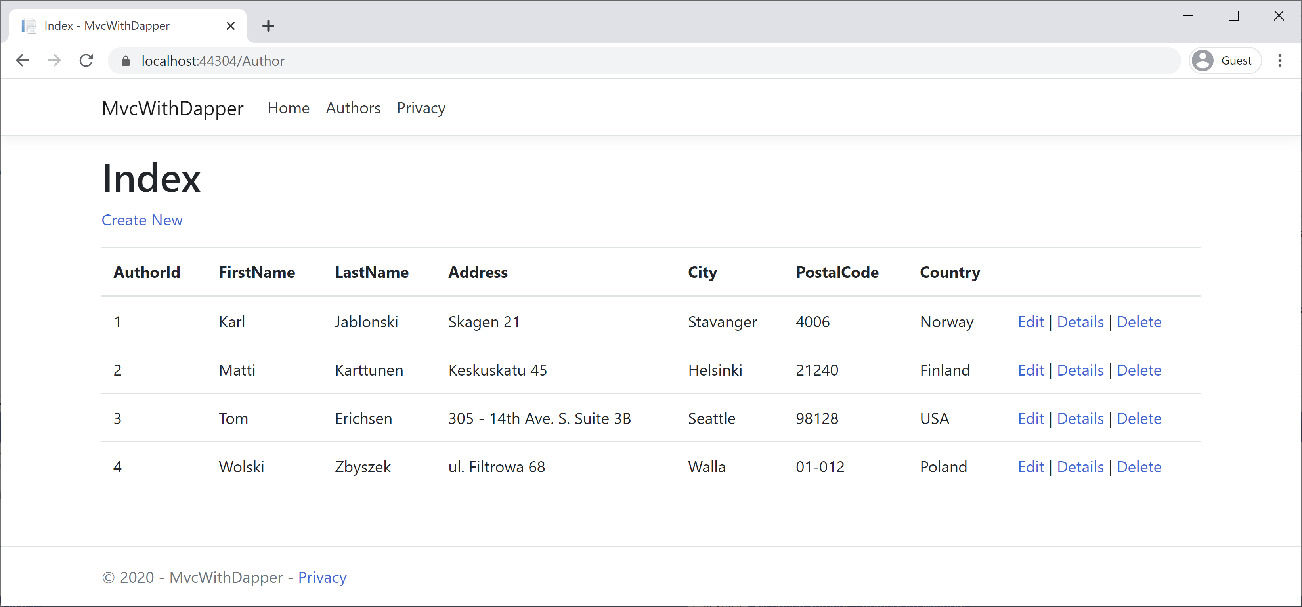Screen dimensions: 1302x607
Task: Select the Index - MvcWithDapper tab
Action: click(x=107, y=26)
